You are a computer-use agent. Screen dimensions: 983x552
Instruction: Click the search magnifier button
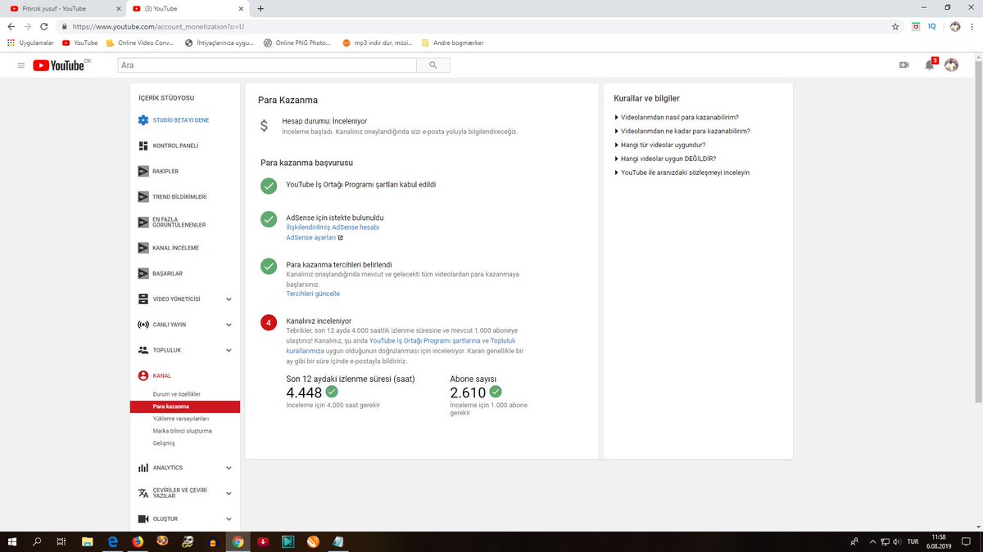point(433,65)
